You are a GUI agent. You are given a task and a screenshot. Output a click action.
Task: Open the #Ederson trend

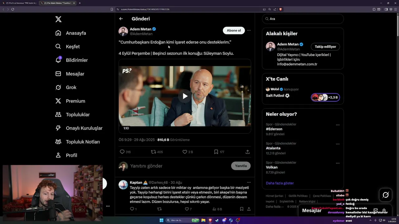(274, 129)
